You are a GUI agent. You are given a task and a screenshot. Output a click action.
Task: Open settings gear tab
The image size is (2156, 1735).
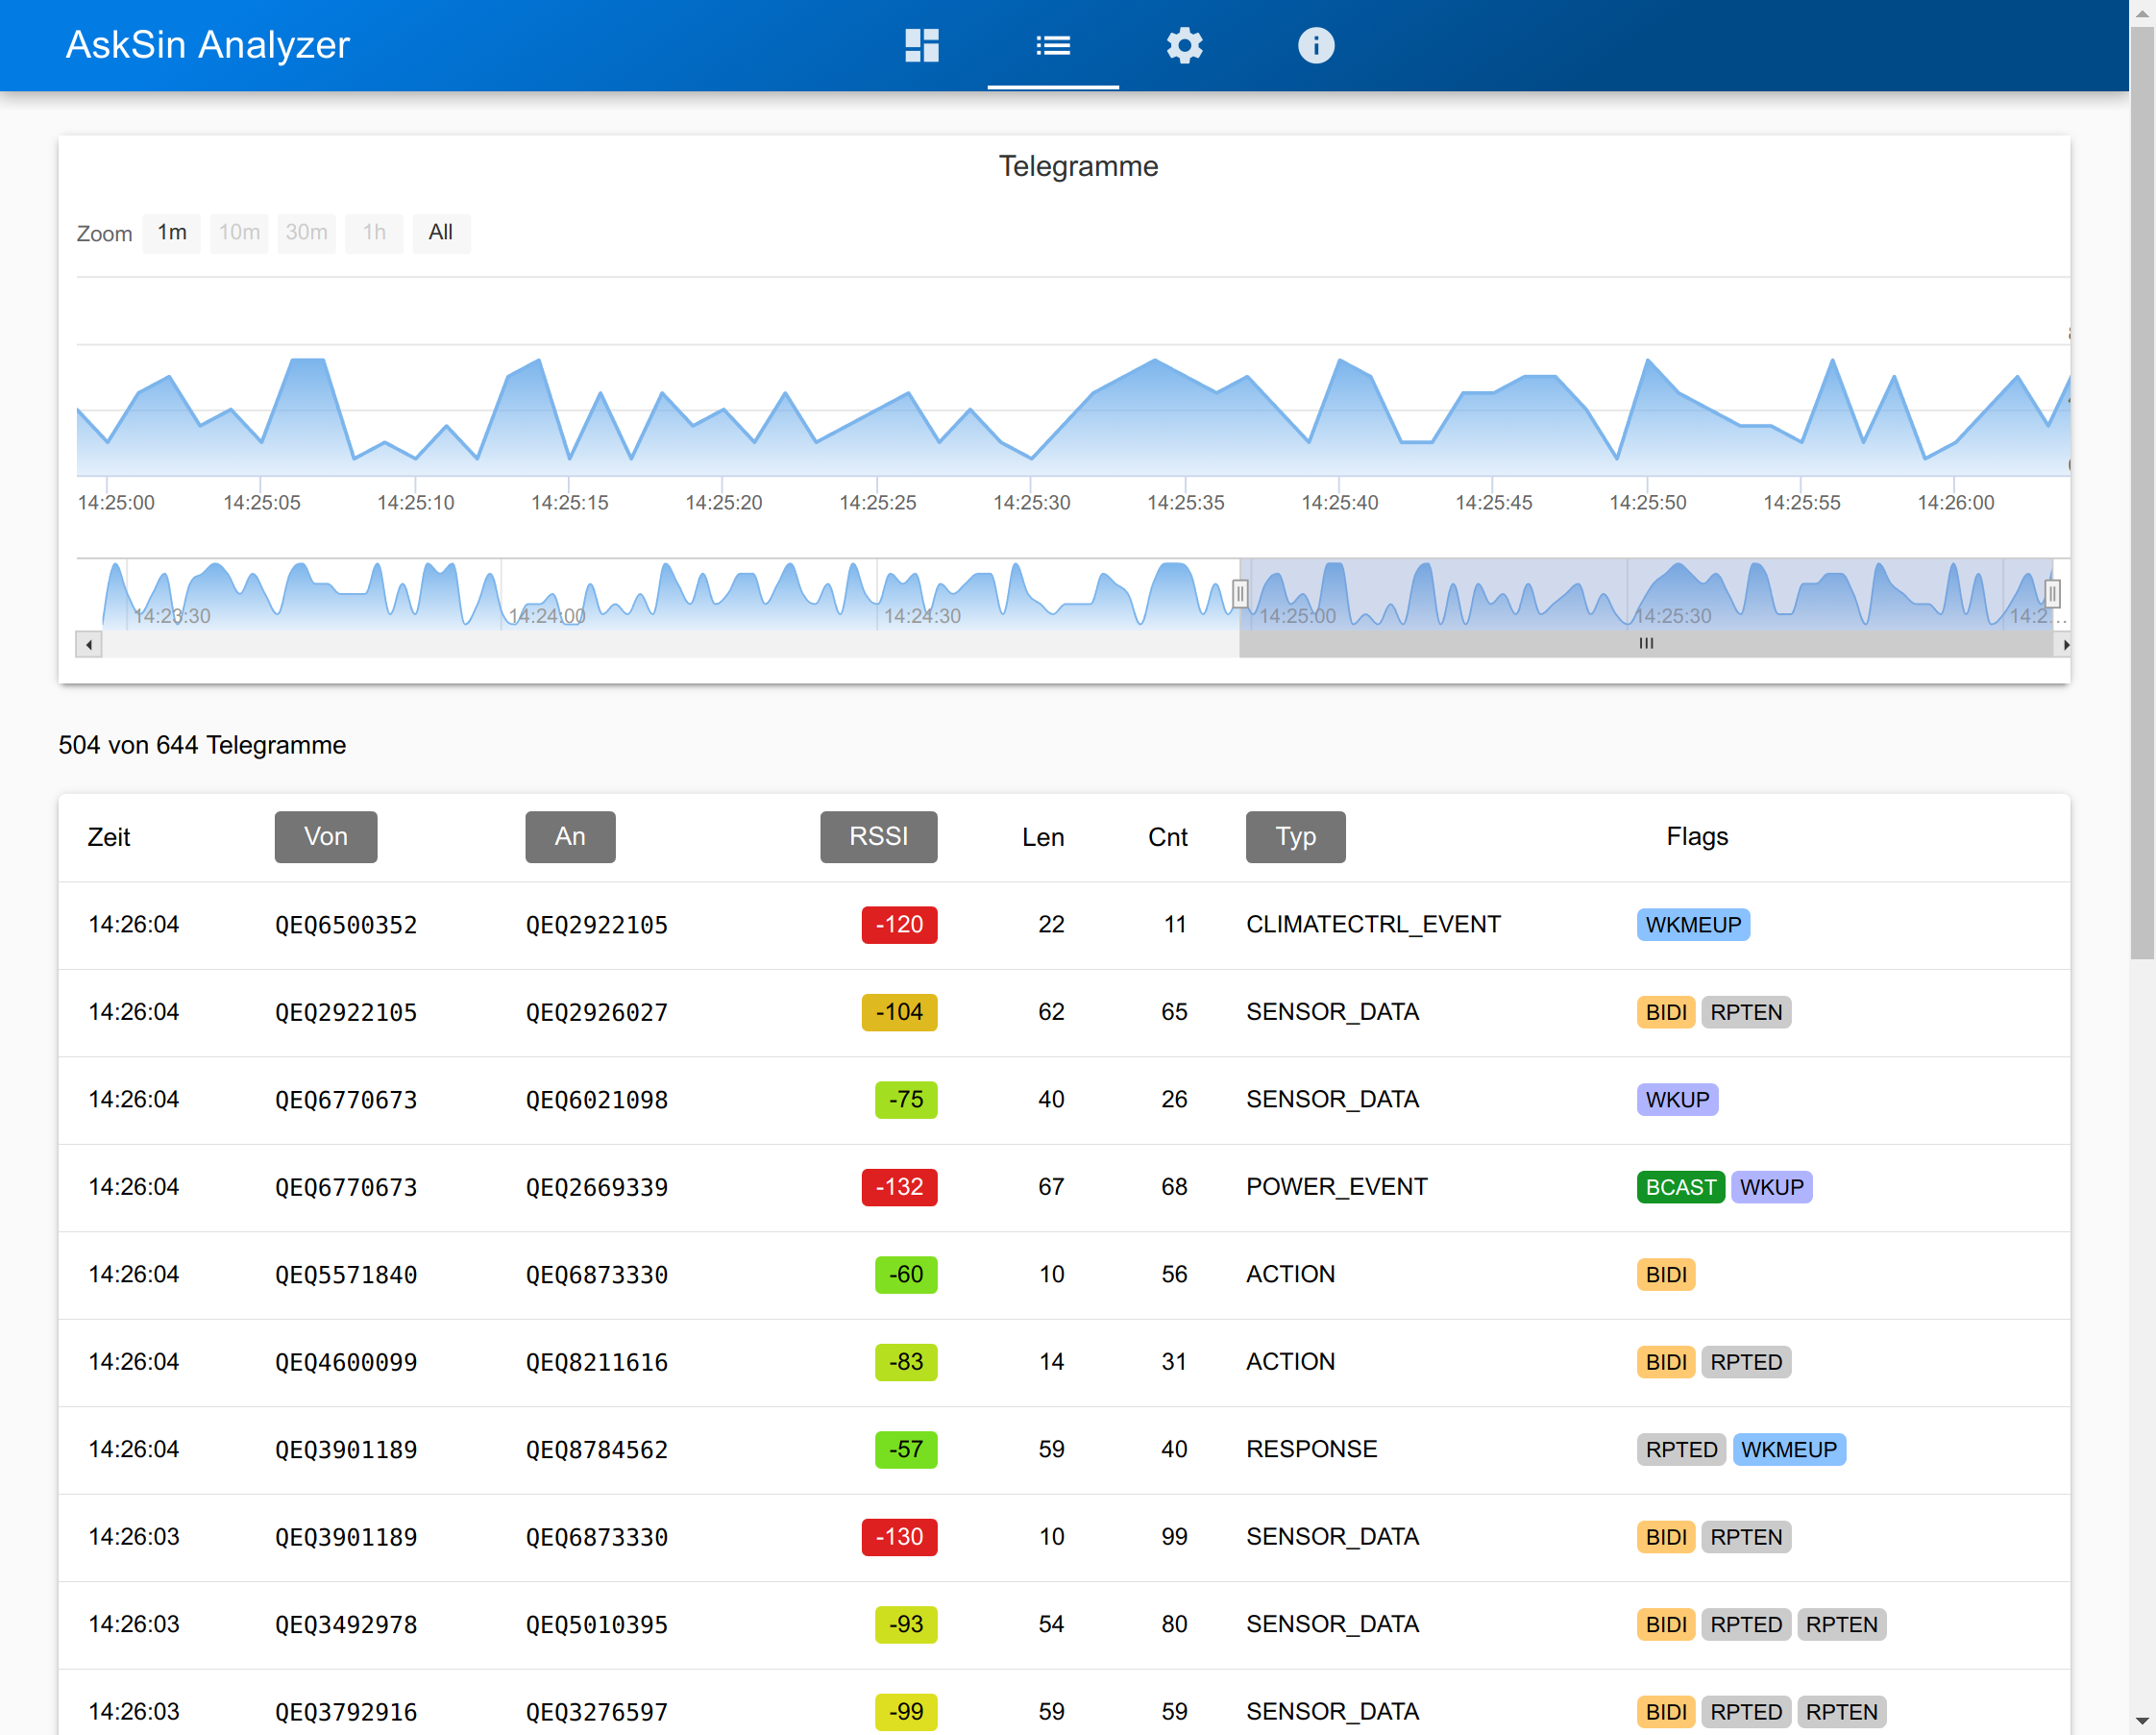point(1184,45)
